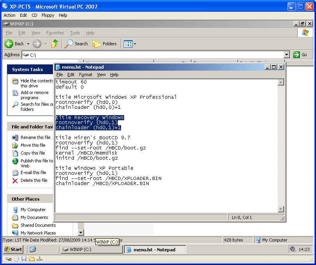Open the Forward history dropdown arrow
Screen dimensions: 316x265
pos(46,44)
